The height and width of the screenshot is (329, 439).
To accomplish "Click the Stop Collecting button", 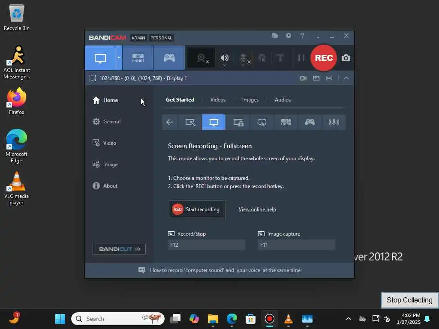I will (x=409, y=300).
